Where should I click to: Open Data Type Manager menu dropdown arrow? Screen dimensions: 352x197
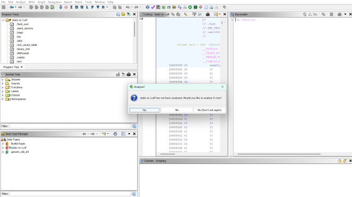coord(129,134)
